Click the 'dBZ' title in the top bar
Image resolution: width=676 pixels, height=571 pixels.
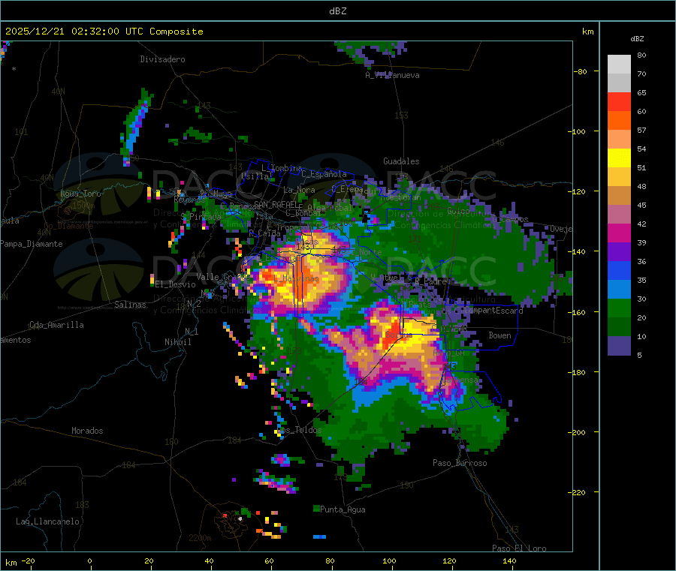[x=337, y=11]
